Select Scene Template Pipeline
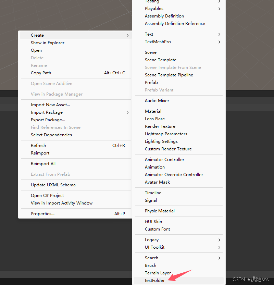The height and width of the screenshot is (285, 274). [179, 75]
